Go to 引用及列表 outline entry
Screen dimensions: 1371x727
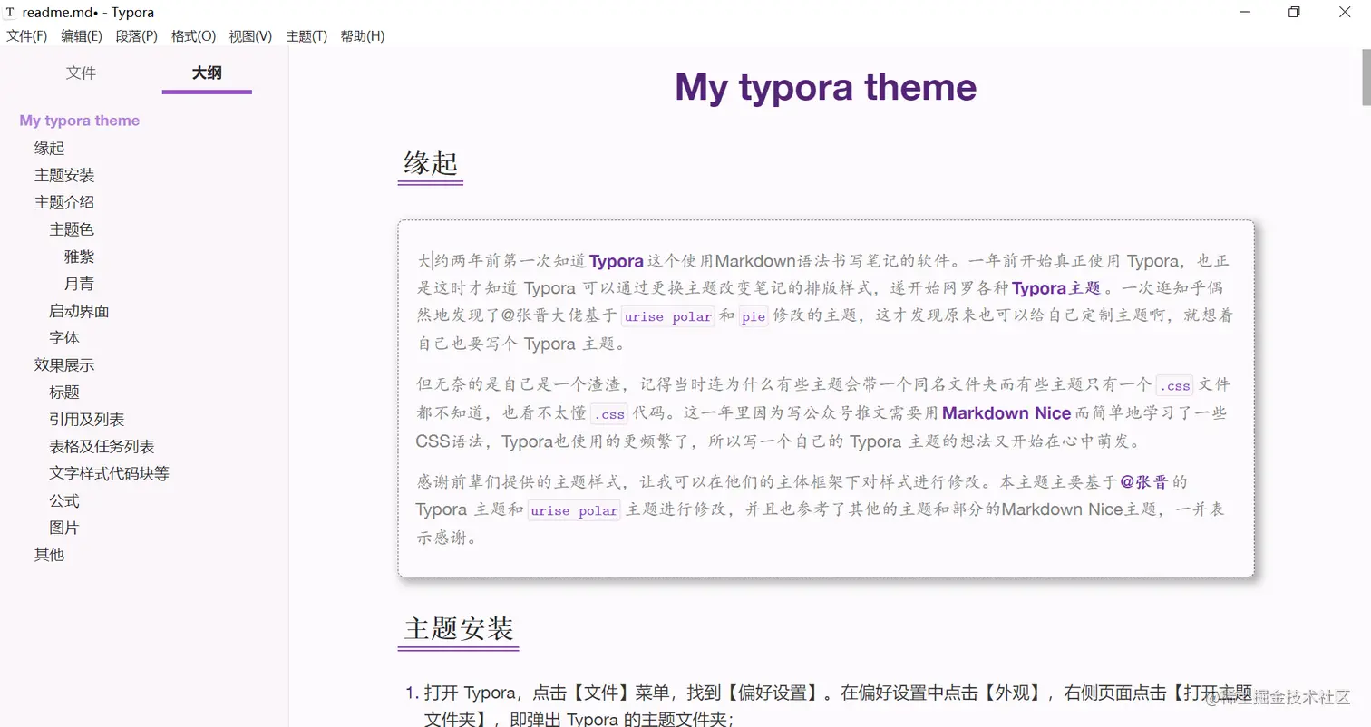pos(87,420)
